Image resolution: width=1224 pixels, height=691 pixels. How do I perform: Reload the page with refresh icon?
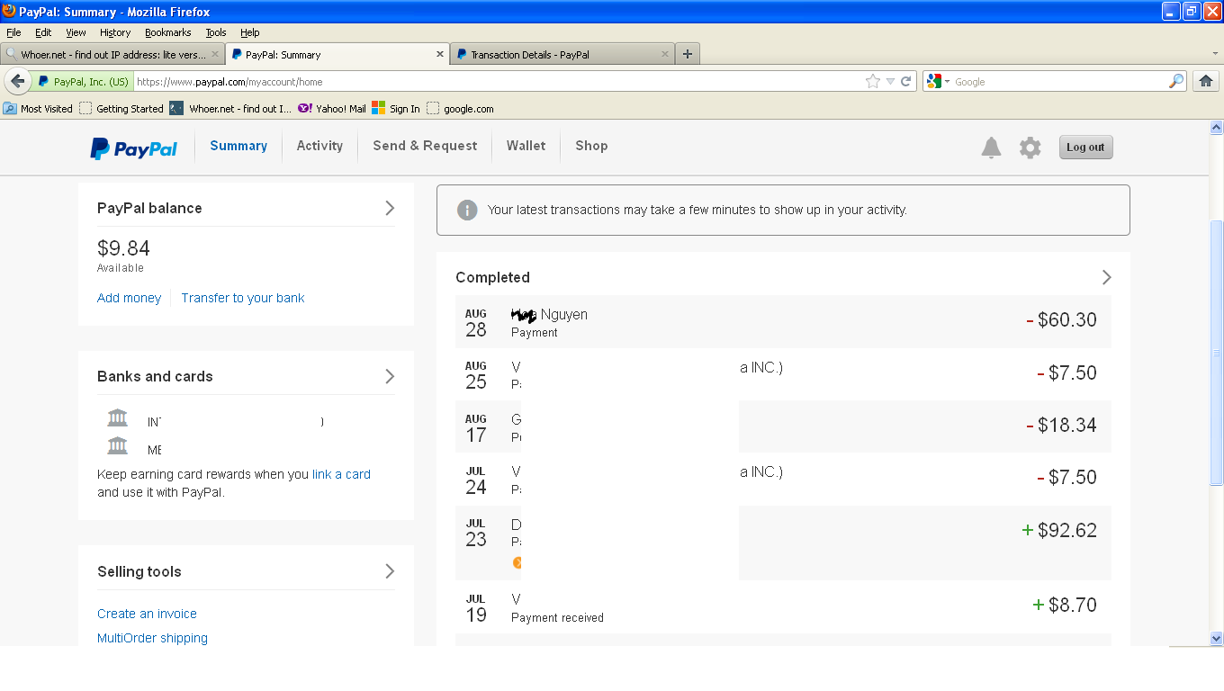906,81
